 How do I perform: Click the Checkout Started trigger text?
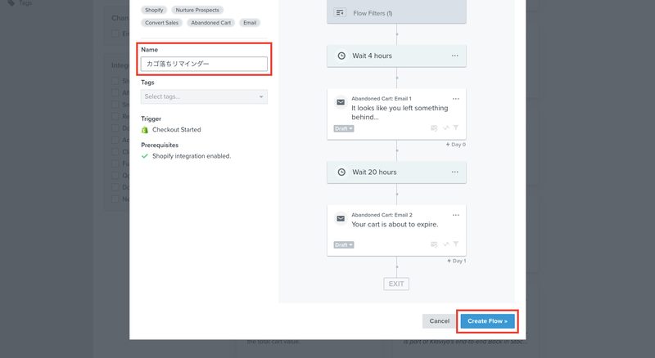[176, 130]
